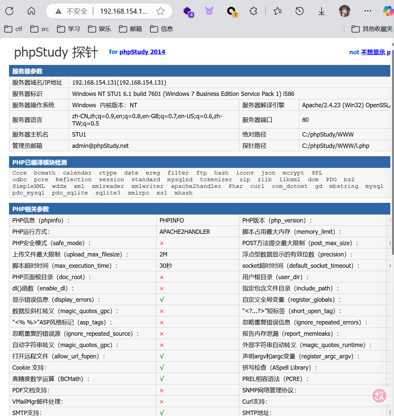Viewport: 394px width, 416px height.
Task: Click the address bar URL field
Action: pos(124,11)
